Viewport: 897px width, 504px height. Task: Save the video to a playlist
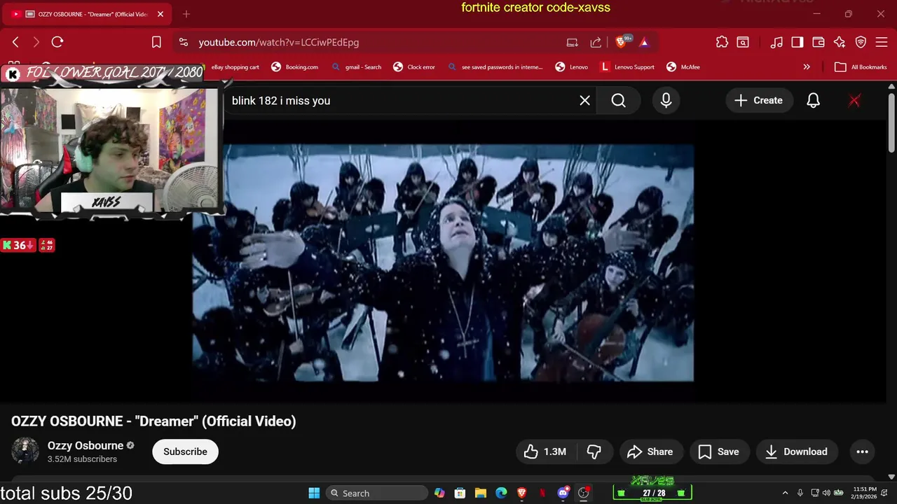719,451
